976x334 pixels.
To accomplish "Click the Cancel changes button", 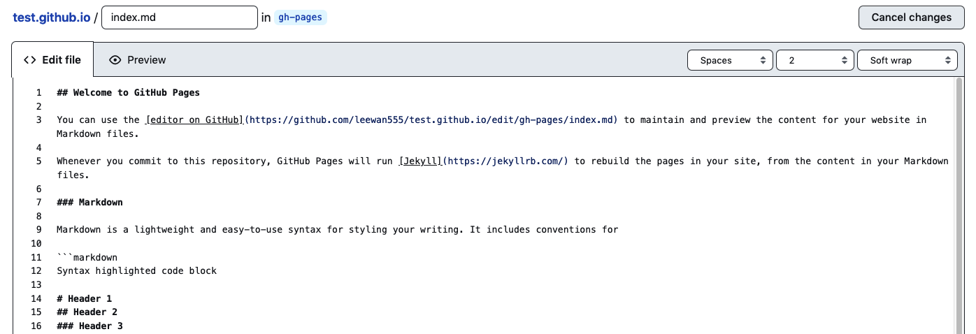I will 911,17.
